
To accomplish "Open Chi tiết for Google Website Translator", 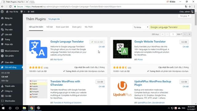I will (186, 47).
